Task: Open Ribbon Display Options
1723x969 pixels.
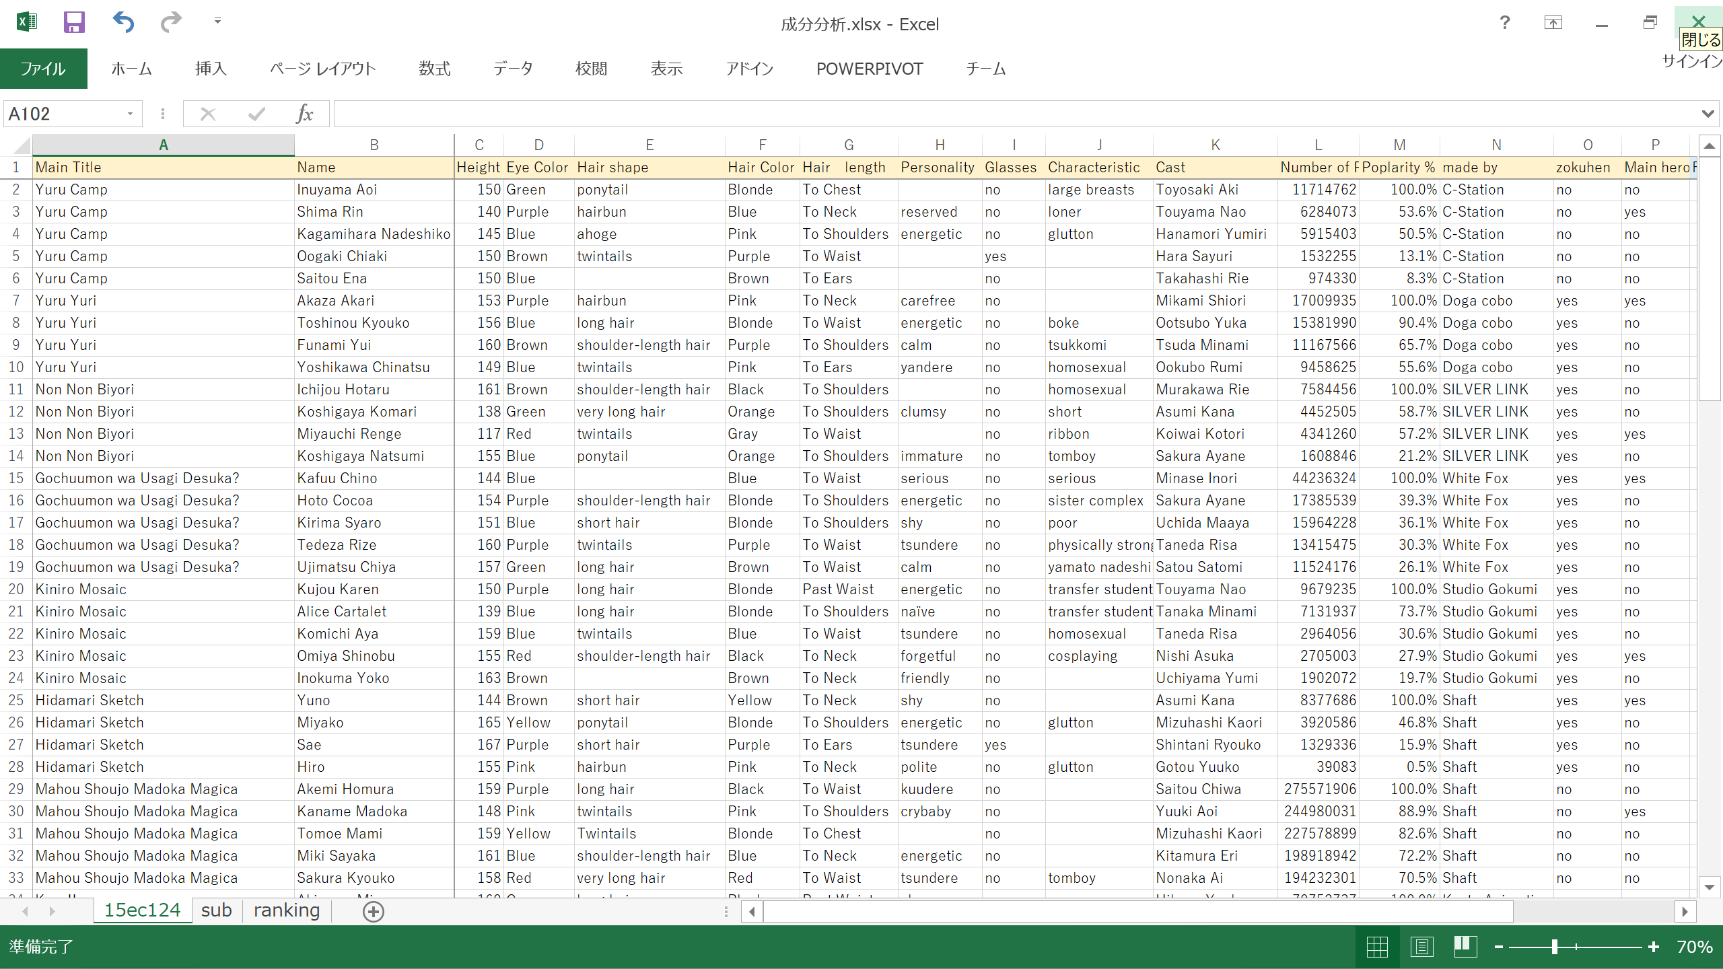Action: 1553,23
